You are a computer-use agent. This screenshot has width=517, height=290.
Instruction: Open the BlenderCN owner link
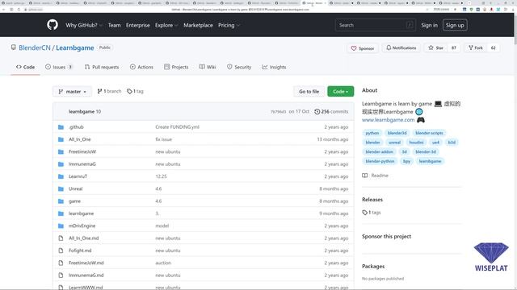click(x=35, y=48)
